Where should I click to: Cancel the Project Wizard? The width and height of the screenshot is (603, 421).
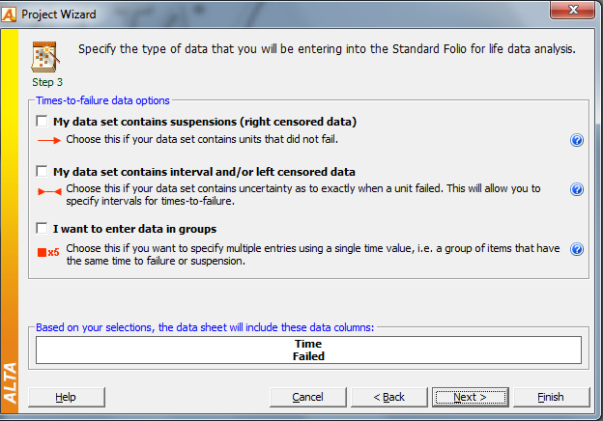(x=307, y=397)
